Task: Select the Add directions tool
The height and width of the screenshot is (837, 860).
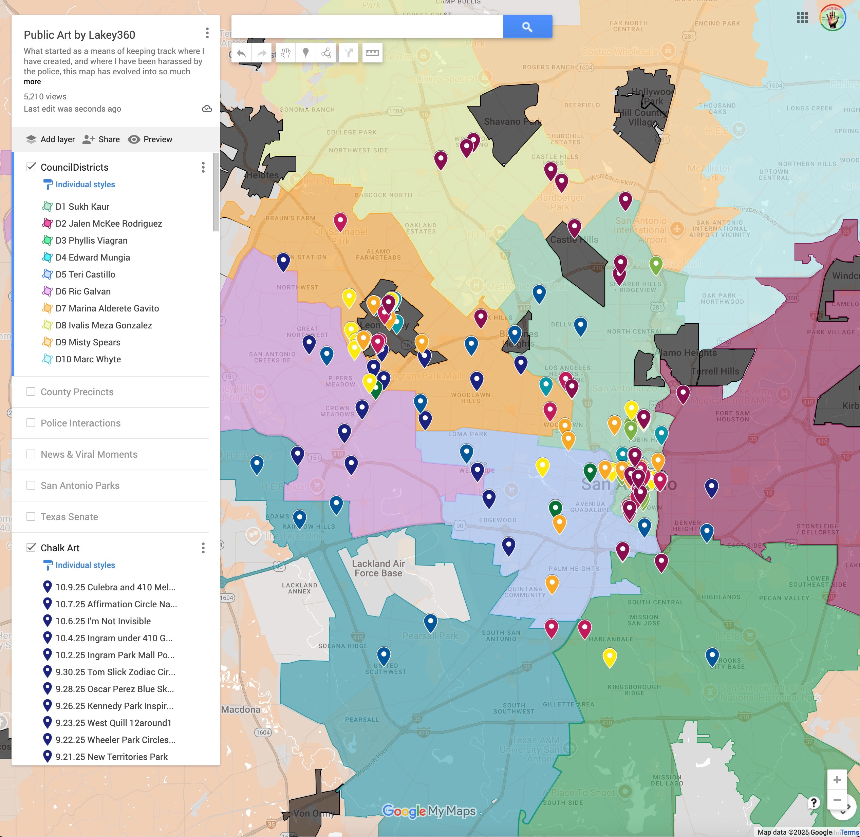Action: coord(349,53)
